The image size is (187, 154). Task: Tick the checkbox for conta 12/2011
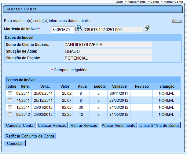(10, 107)
